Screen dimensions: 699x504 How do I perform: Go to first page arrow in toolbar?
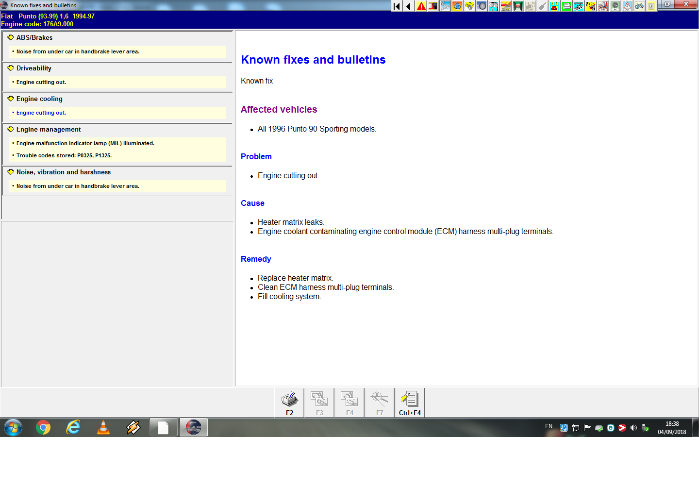coord(397,6)
